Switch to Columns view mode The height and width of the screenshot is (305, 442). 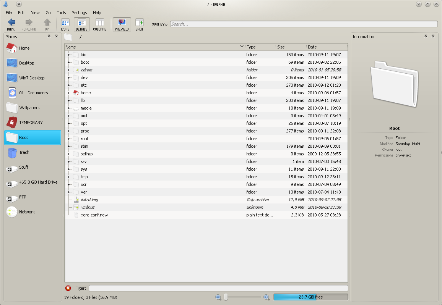coord(100,24)
